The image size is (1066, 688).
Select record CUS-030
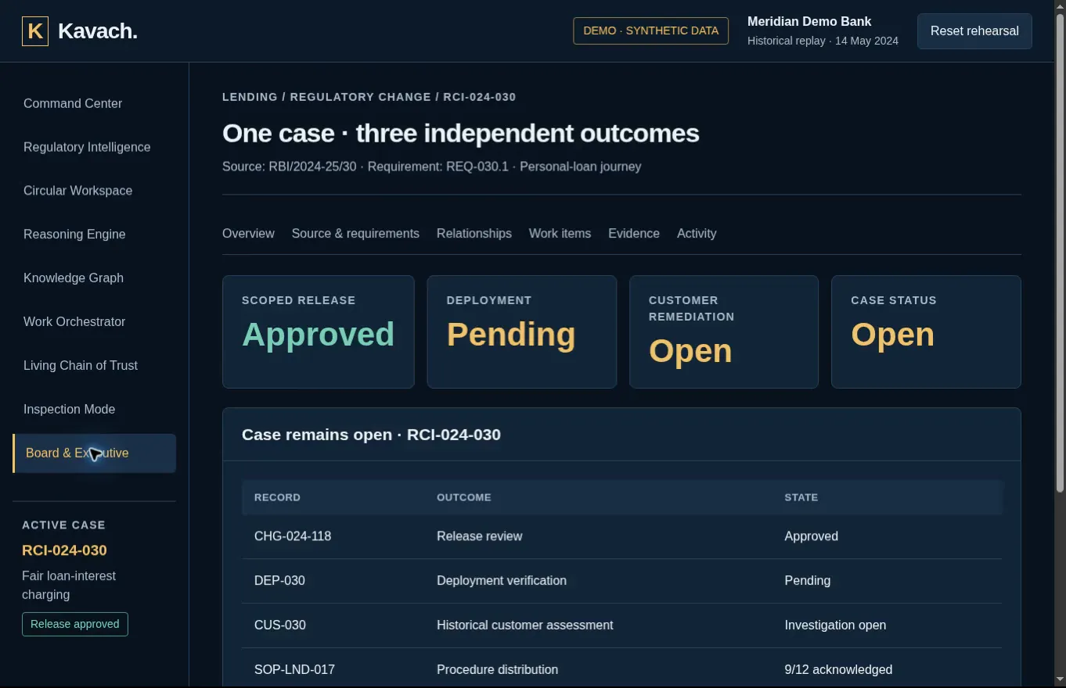point(280,625)
